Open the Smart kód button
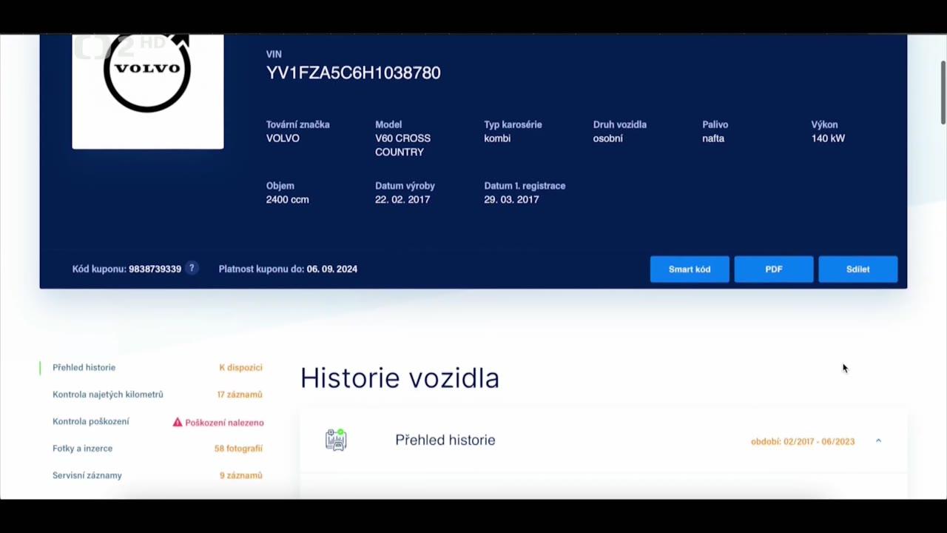Image resolution: width=947 pixels, height=533 pixels. (690, 269)
